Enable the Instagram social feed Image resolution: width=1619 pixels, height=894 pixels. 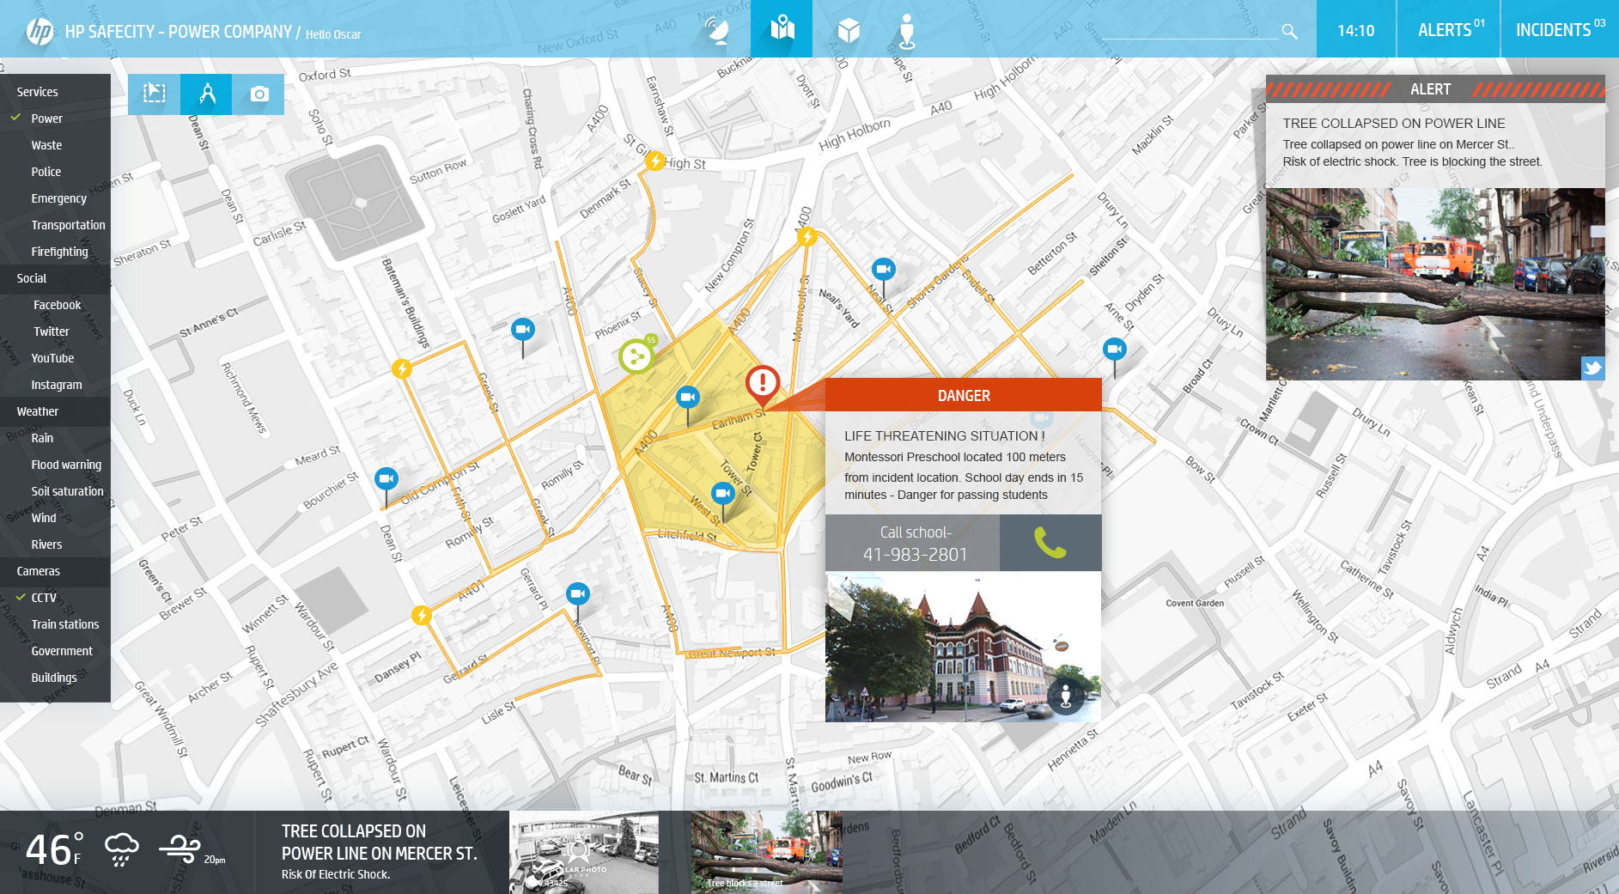(x=55, y=385)
